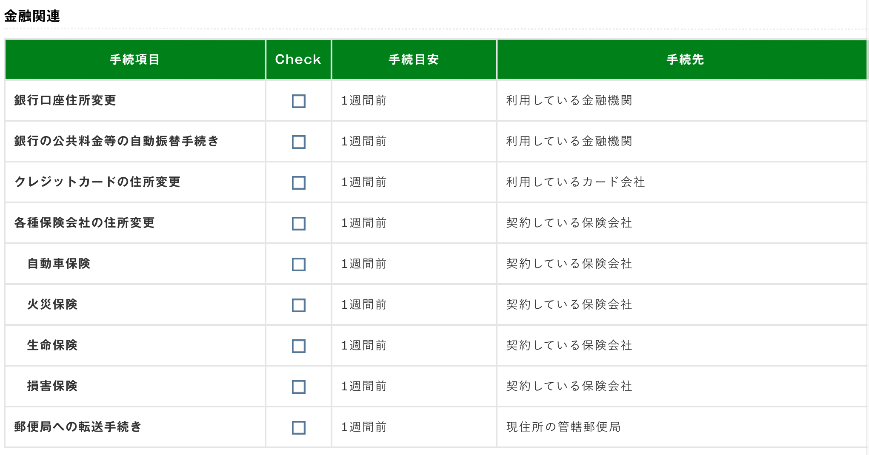Click the 手続先 column header
This screenshot has height=455, width=869.
point(685,60)
